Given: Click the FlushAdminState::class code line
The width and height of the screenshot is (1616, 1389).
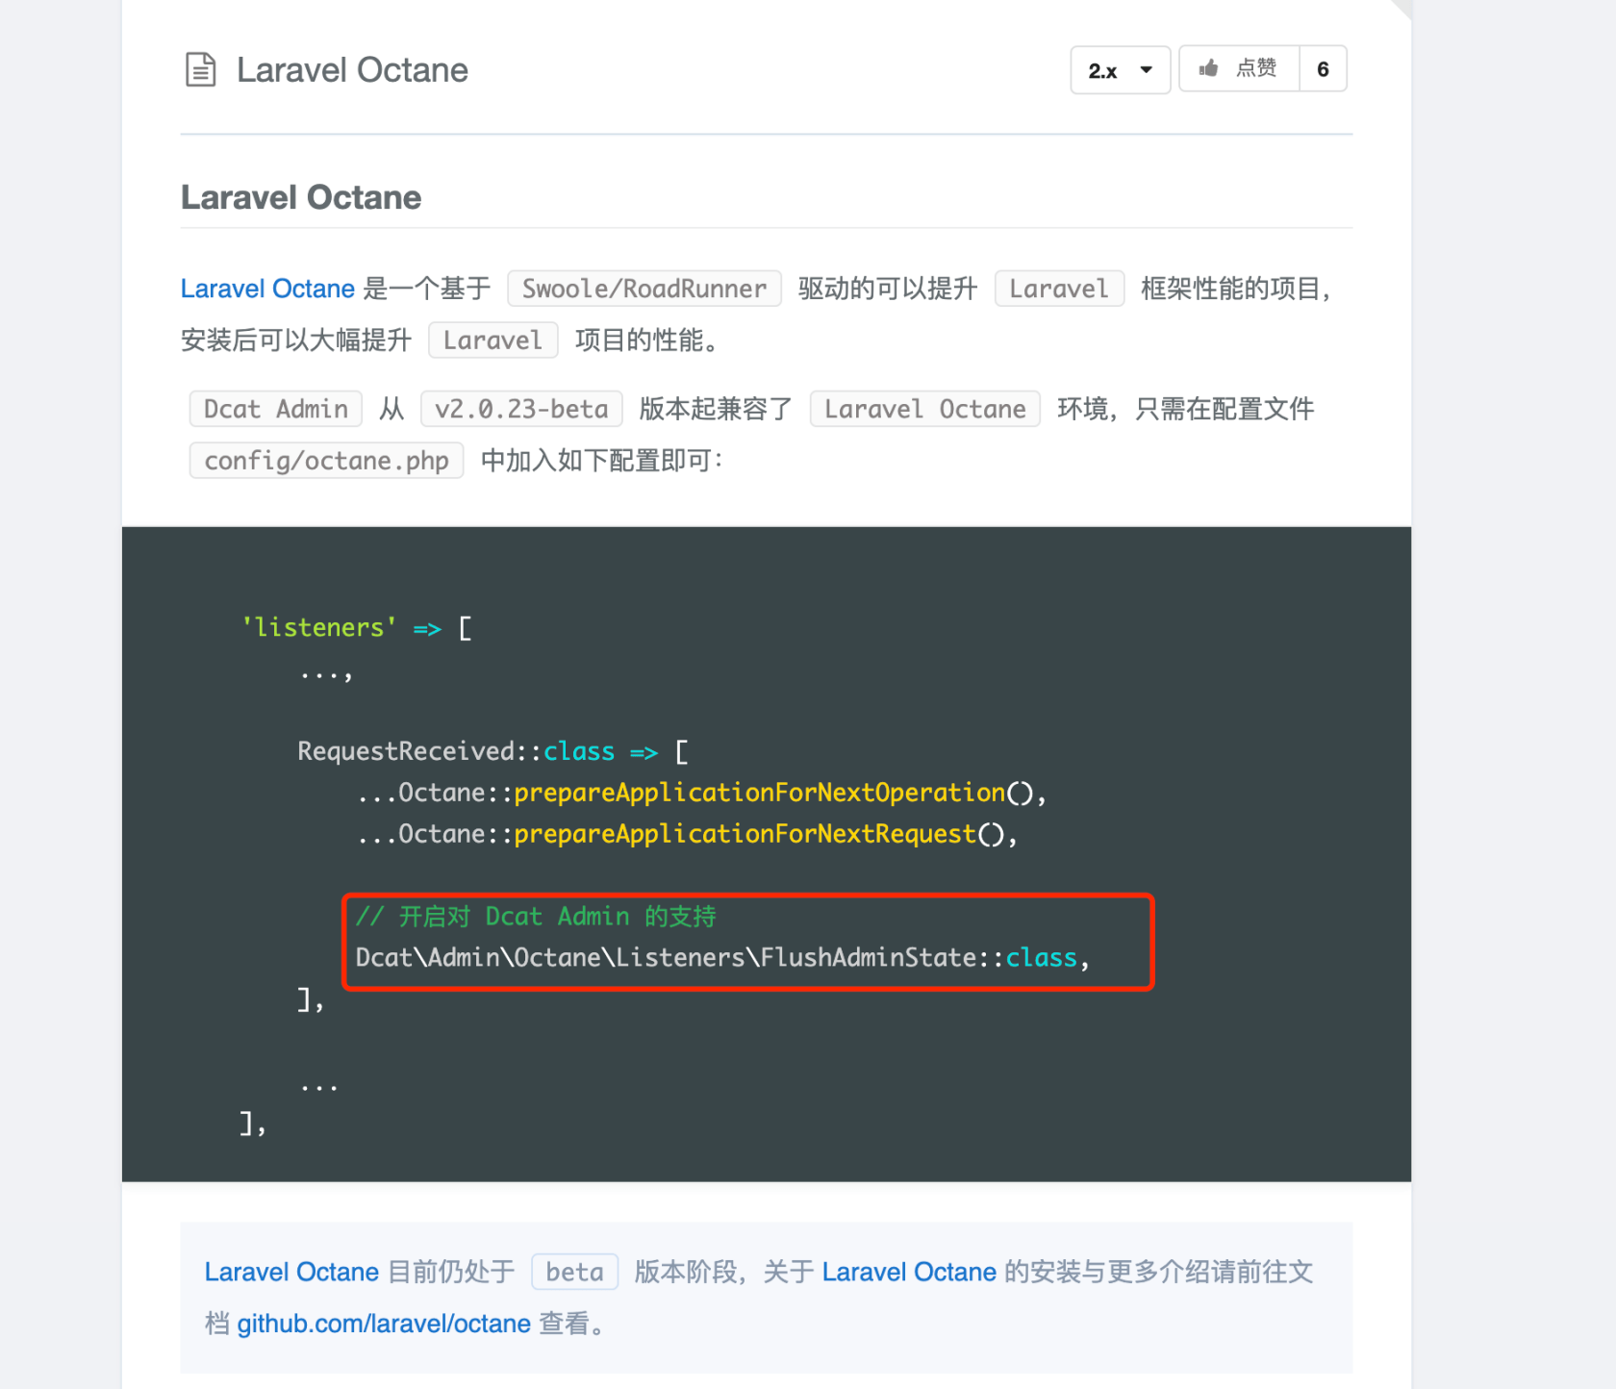Looking at the screenshot, I should pyautogui.click(x=722, y=958).
